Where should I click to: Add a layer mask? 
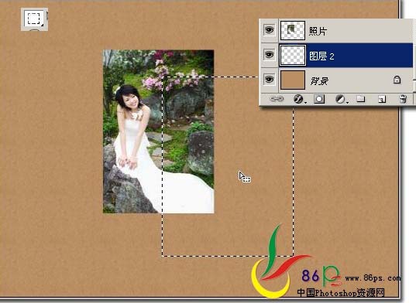coord(319,99)
